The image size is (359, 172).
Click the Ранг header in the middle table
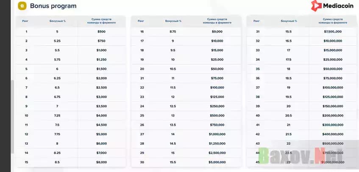point(141,21)
